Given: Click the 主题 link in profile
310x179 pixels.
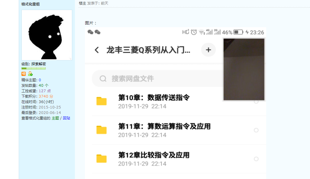Looking at the screenshot, I should (55, 118).
